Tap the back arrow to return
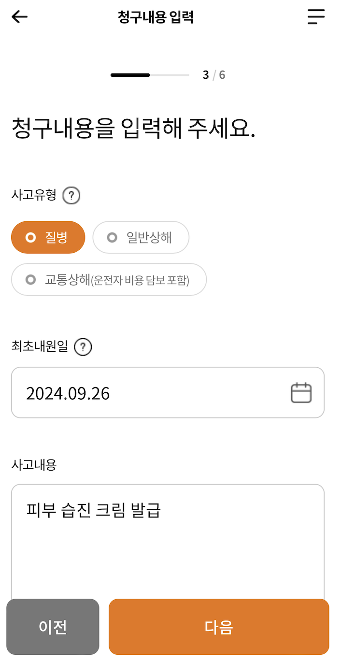 [x=19, y=16]
